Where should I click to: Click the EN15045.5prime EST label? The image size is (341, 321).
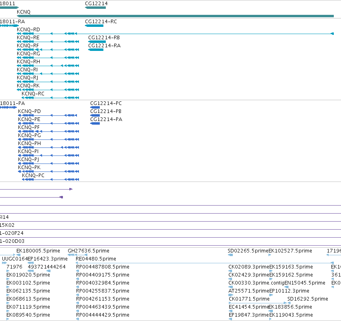[x=305, y=283]
